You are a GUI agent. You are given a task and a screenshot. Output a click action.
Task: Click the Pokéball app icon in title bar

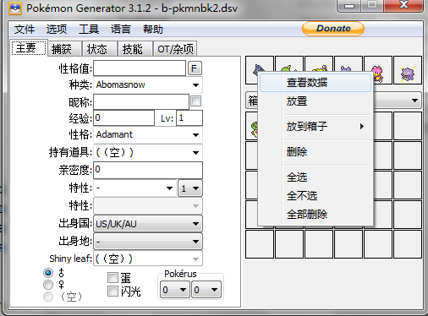15,8
